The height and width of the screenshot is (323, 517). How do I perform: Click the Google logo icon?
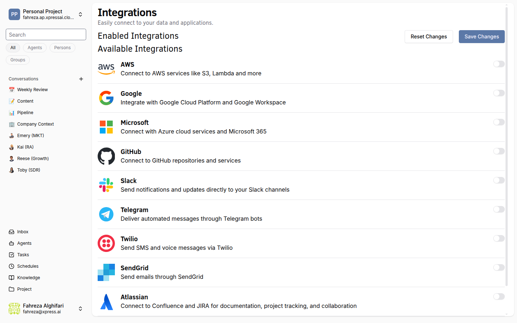pos(106,98)
